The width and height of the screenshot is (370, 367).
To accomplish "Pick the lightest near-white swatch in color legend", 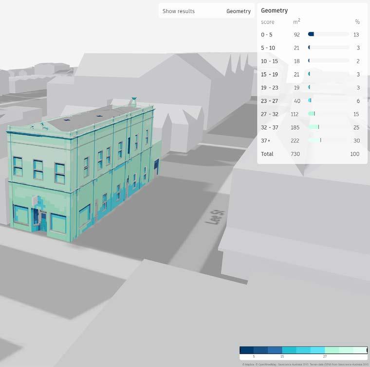I will (x=360, y=350).
